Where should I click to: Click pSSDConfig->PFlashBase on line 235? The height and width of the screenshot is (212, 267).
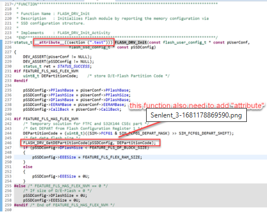48,90
